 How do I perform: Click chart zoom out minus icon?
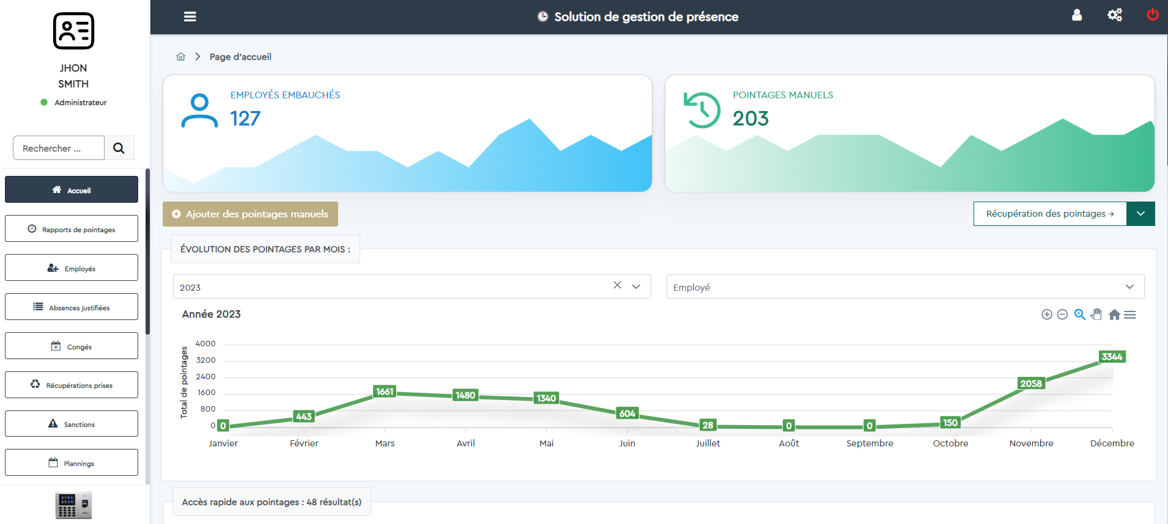coord(1062,315)
